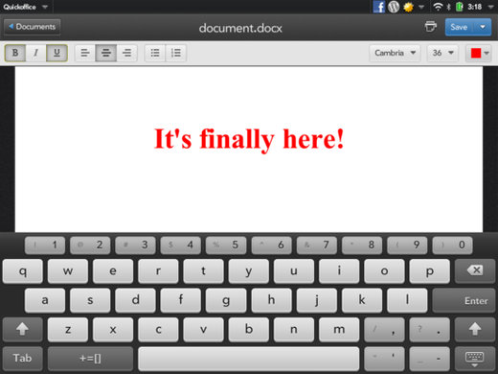Toggle underline formatting
The image size is (498, 374).
pos(57,53)
